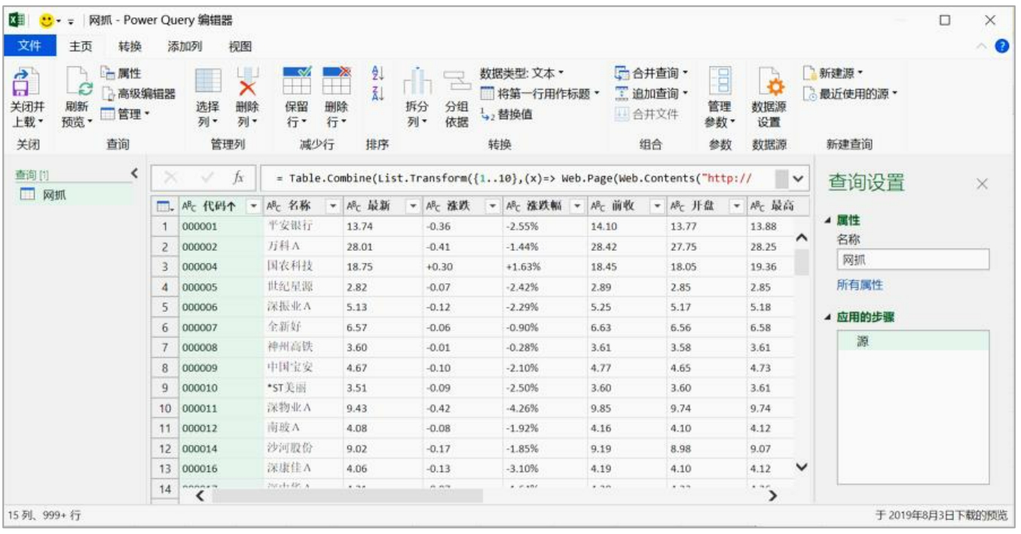The height and width of the screenshot is (534, 1021).
Task: Open 最近使用的源 recent sources dropdown
Action: pyautogui.click(x=850, y=93)
